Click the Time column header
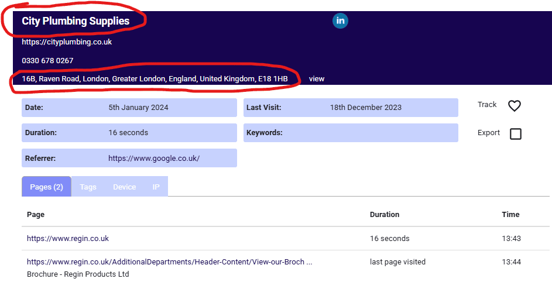The height and width of the screenshot is (289, 552). 510,214
